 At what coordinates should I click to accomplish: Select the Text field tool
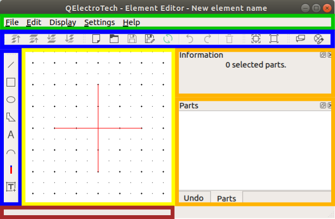click(x=10, y=187)
